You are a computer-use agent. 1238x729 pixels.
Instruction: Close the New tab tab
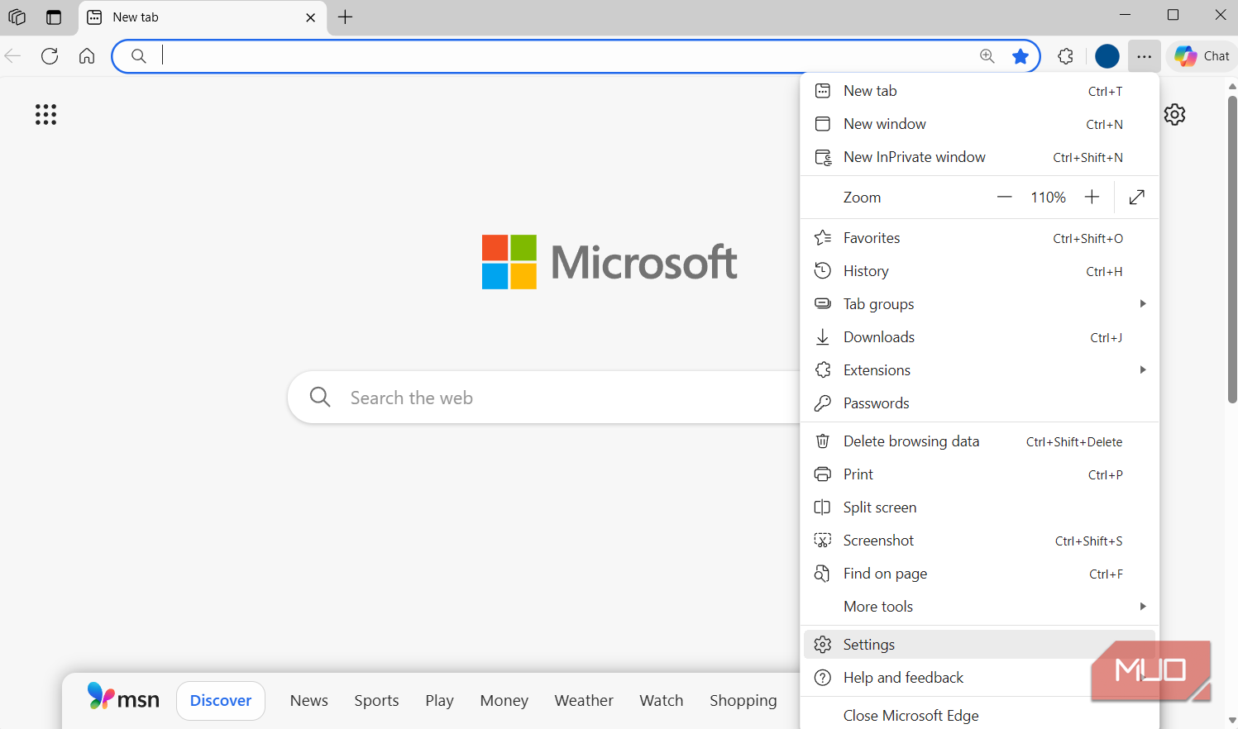[x=310, y=17]
